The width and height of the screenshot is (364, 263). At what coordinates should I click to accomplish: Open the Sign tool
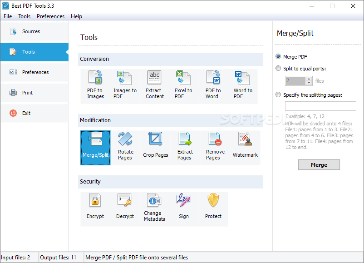[184, 209]
